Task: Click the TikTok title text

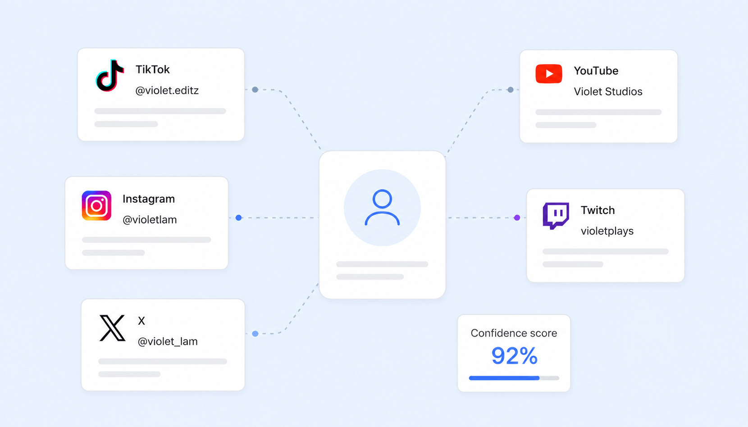Action: 153,69
